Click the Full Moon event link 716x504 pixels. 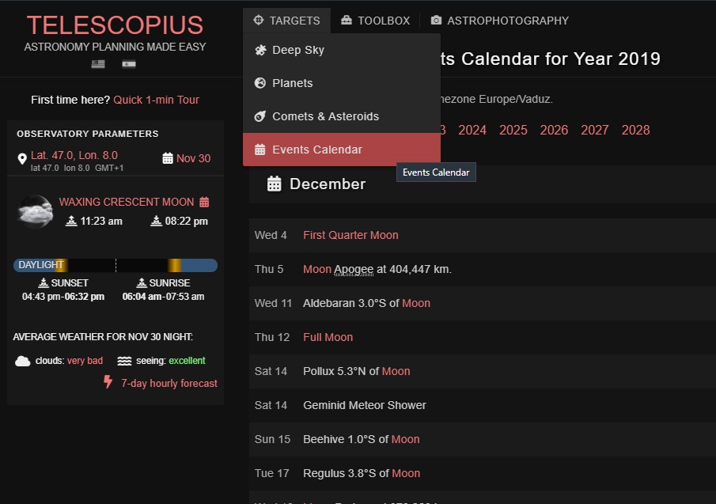[328, 337]
